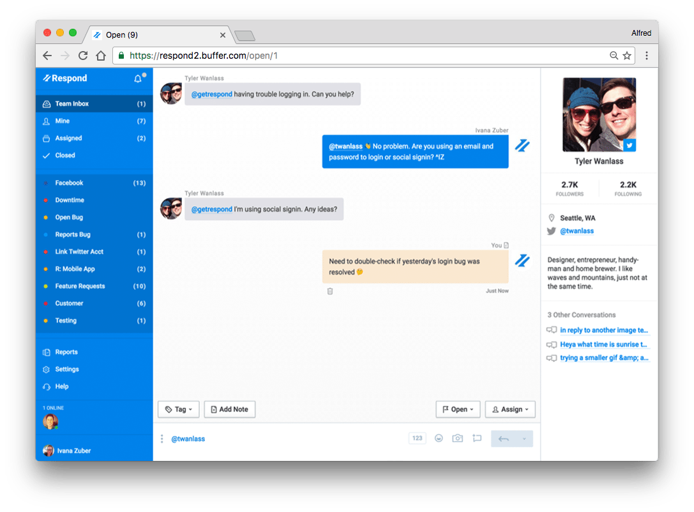Click the camera icon to attach image

tap(457, 439)
